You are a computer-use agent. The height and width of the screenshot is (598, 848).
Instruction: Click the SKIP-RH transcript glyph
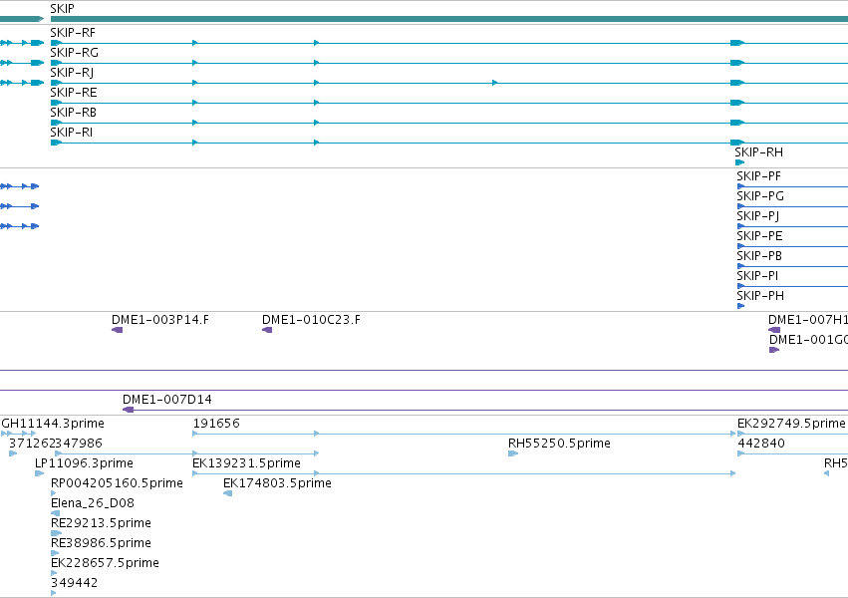(x=739, y=162)
